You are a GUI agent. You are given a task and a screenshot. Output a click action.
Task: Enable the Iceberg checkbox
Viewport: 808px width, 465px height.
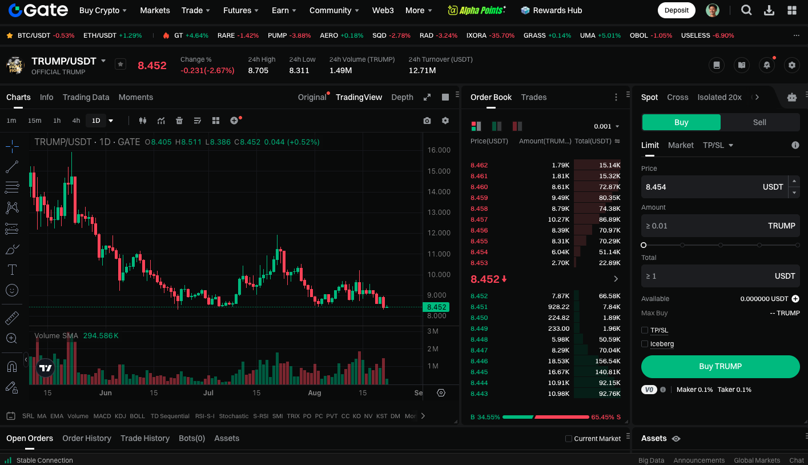(x=645, y=344)
